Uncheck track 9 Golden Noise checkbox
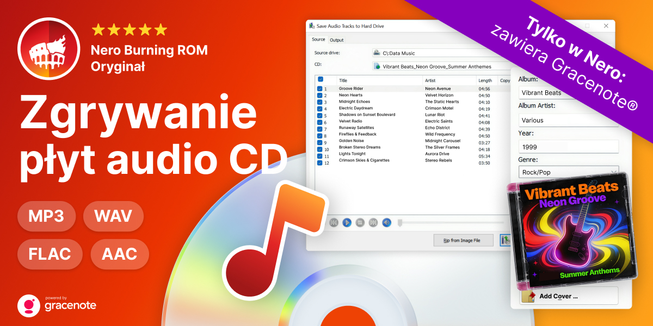 coord(319,142)
